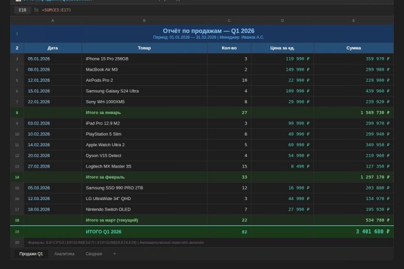Click the report title Отчёт по продажам — Q1 2026

[x=208, y=31]
